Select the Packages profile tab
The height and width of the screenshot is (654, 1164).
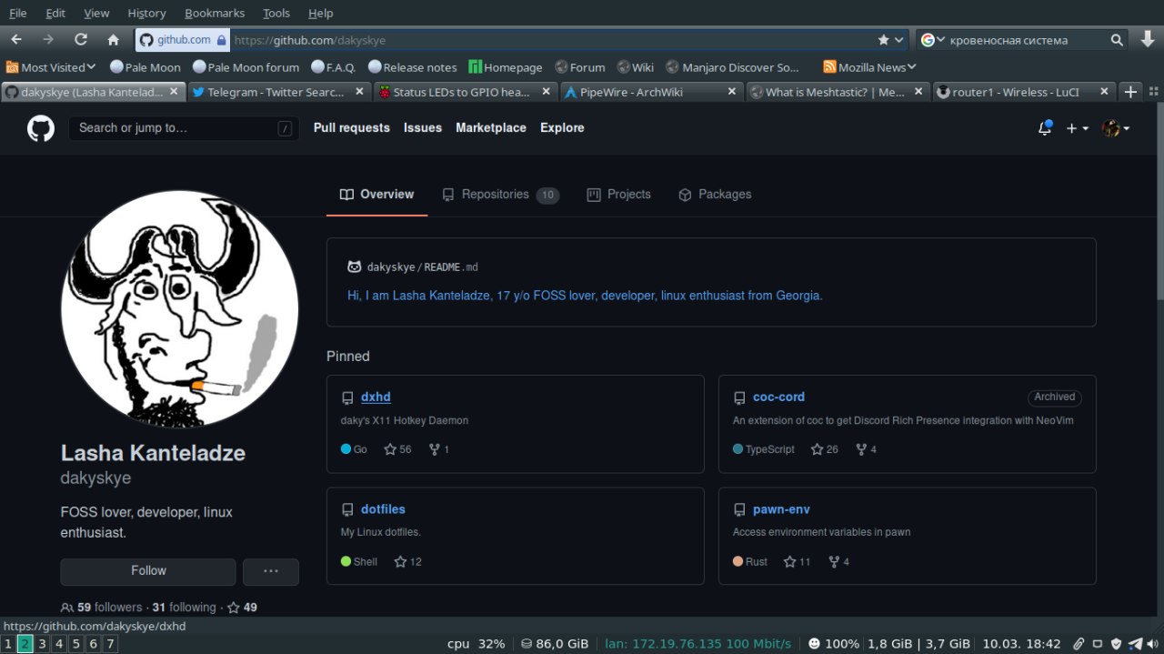click(x=715, y=195)
